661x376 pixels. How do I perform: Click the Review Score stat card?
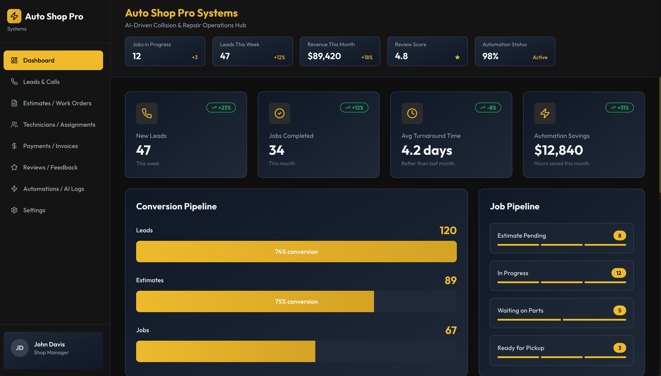(x=427, y=51)
